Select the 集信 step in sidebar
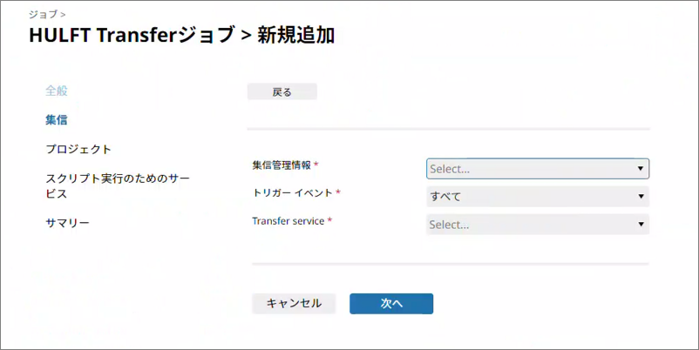The width and height of the screenshot is (699, 350). coord(57,119)
